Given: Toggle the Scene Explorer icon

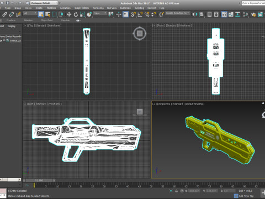Looking at the screenshot, I should [x=209, y=14].
